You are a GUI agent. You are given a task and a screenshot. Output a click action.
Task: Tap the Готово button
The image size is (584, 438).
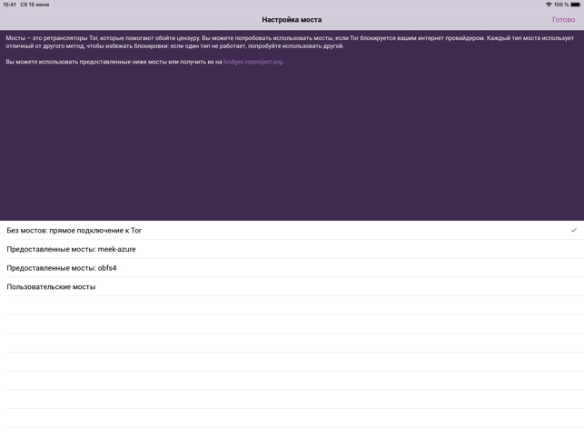click(x=563, y=20)
